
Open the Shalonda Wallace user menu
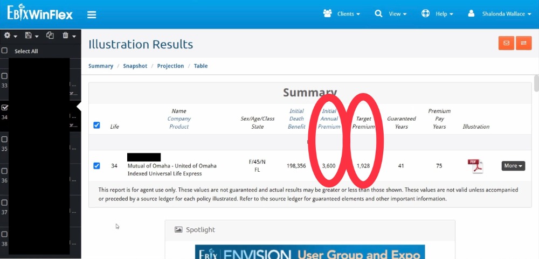(x=500, y=14)
